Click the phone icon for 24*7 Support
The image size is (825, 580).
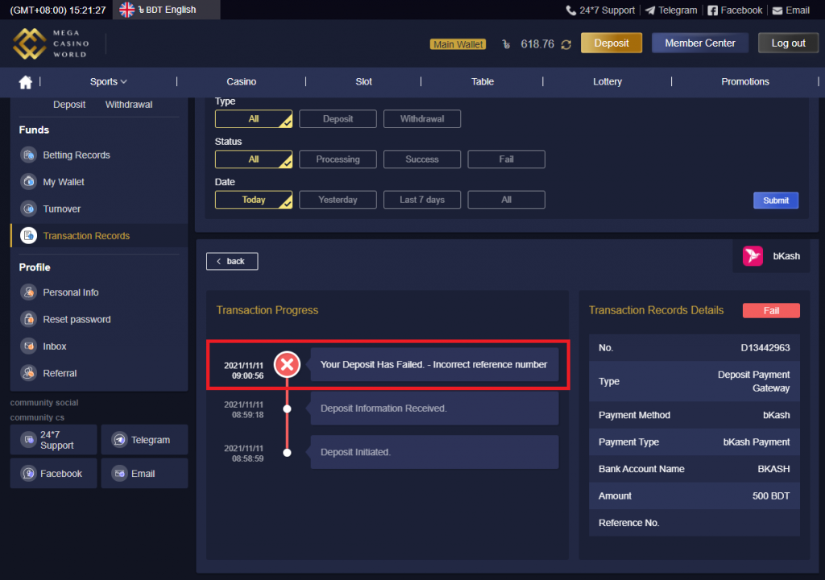point(570,10)
